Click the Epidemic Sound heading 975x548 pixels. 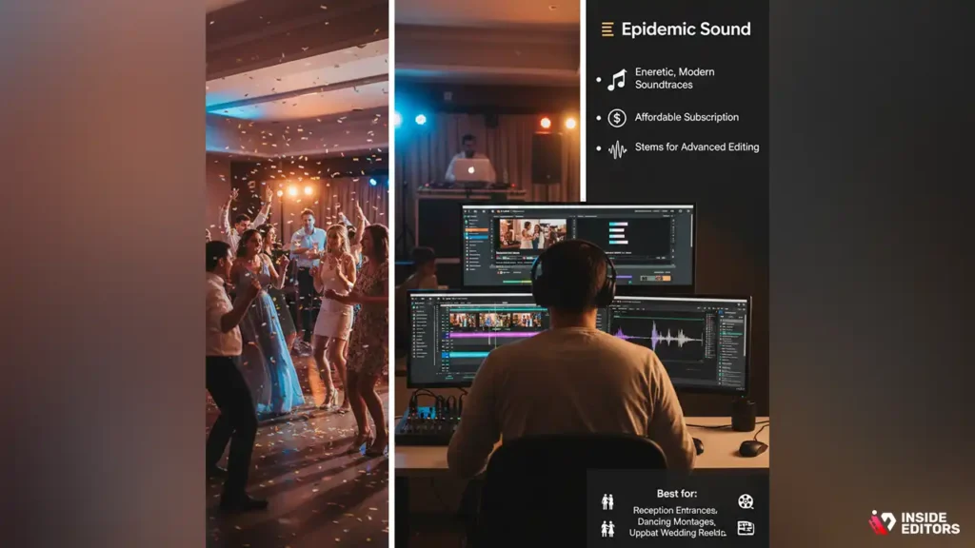(x=686, y=29)
